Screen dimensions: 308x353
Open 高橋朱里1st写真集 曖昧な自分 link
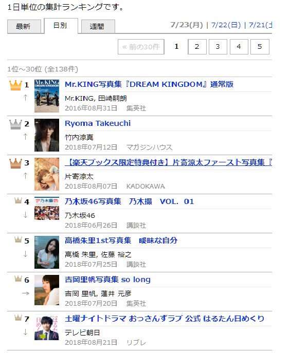point(121,240)
